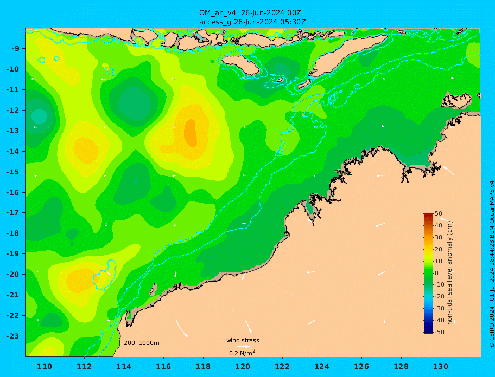Click the 'wind stress' legend label
The image size is (495, 377).
[x=243, y=341]
